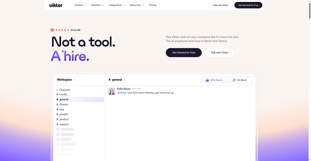Screen dimensions: 311x161
Task: Click hero Talk with Viktor button
Action: (220, 53)
